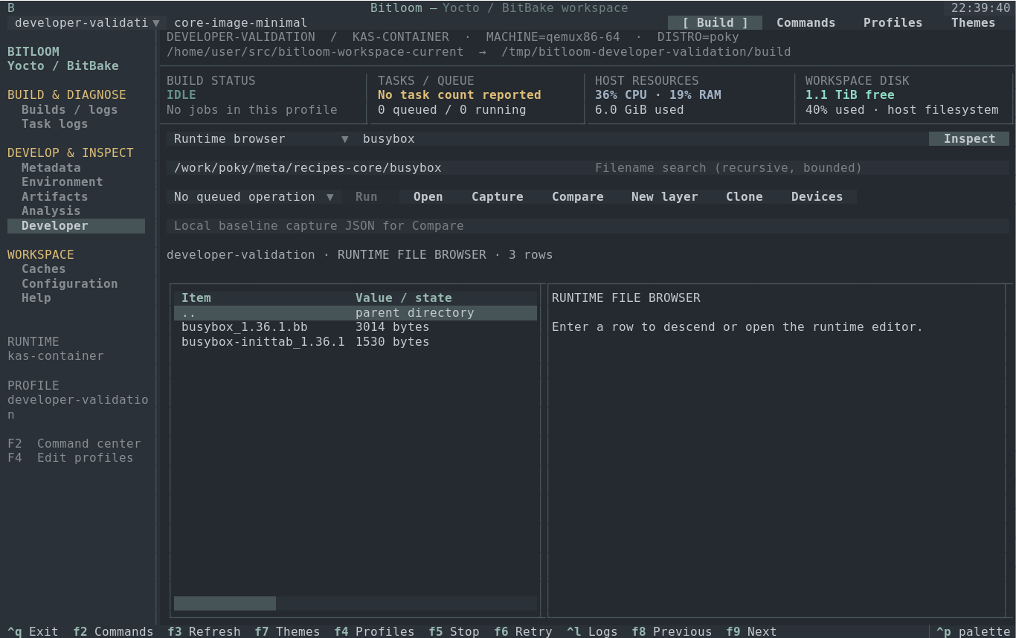Open Metadata in the sidebar
Viewport: 1016px width, 638px height.
(x=51, y=167)
